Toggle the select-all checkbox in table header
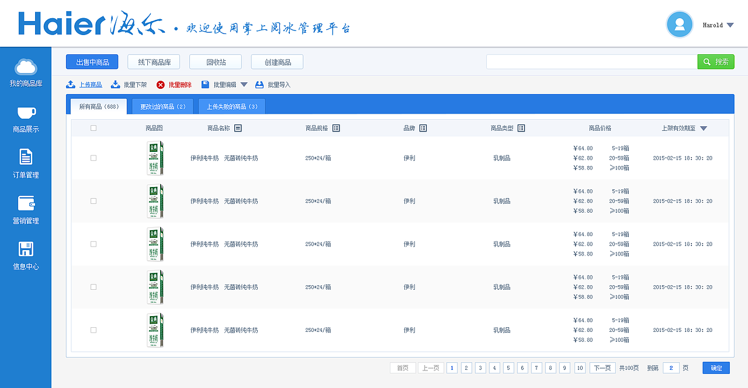 point(93,128)
